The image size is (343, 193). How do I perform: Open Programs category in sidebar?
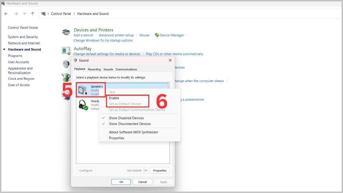tap(15, 56)
